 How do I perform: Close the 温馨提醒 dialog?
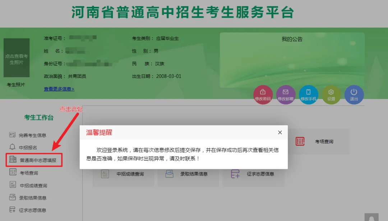(x=280, y=132)
